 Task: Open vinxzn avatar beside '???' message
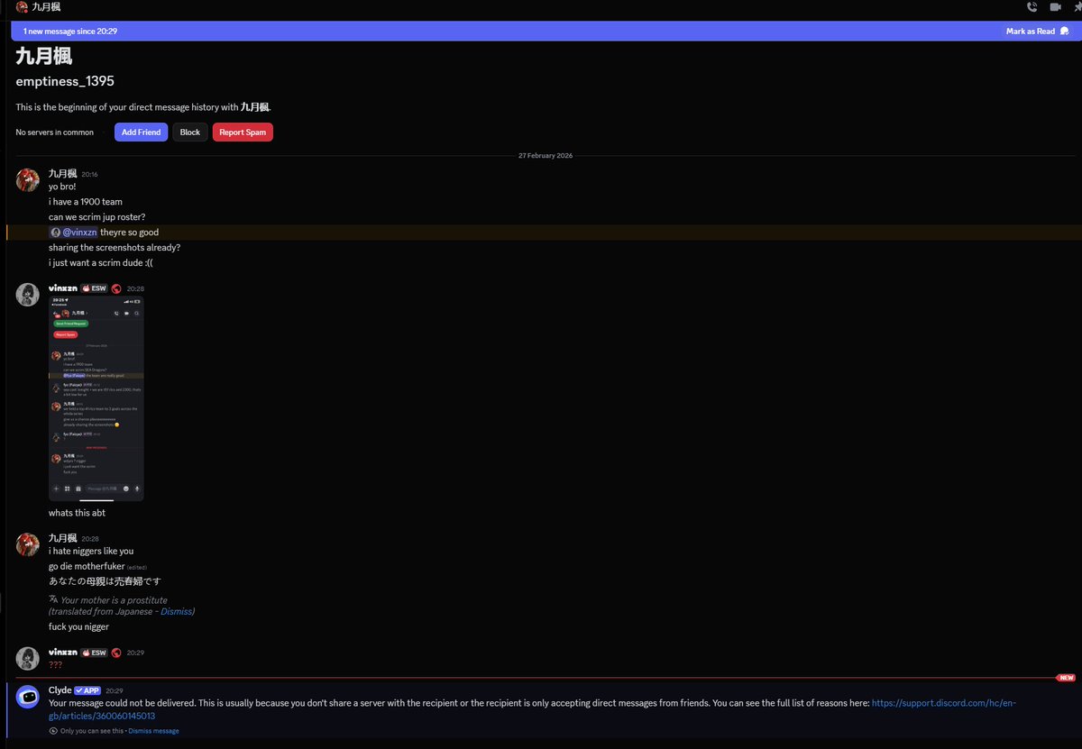27,658
